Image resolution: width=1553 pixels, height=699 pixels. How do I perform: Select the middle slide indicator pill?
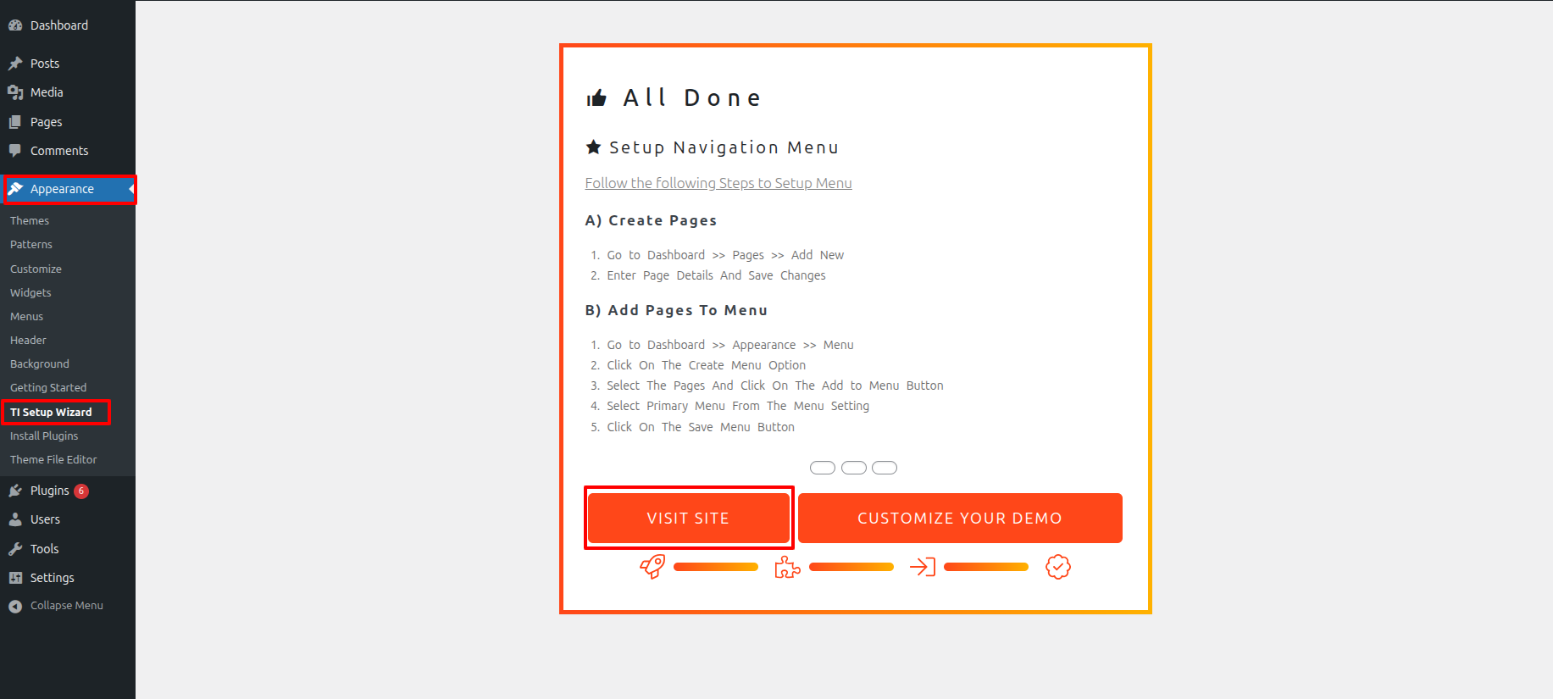pos(853,468)
